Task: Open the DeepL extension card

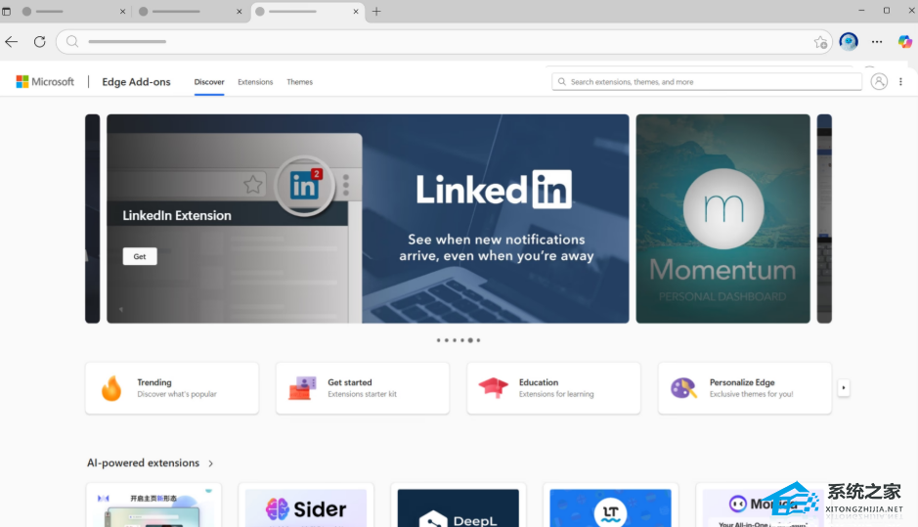Action: pyautogui.click(x=458, y=505)
